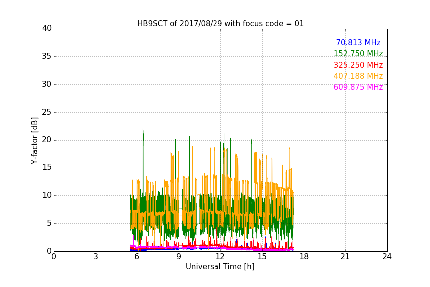Image resolution: width=430 pixels, height=287 pixels.
Task: Select the 325.250 MHz legend label
Action: [358, 65]
